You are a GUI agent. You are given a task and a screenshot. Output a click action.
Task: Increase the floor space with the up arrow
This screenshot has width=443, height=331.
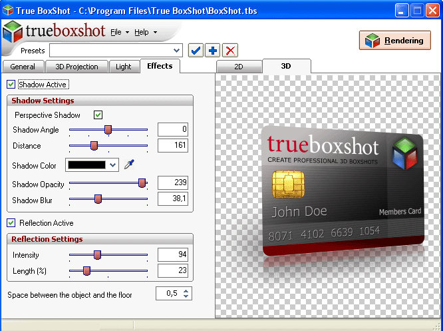186,290
